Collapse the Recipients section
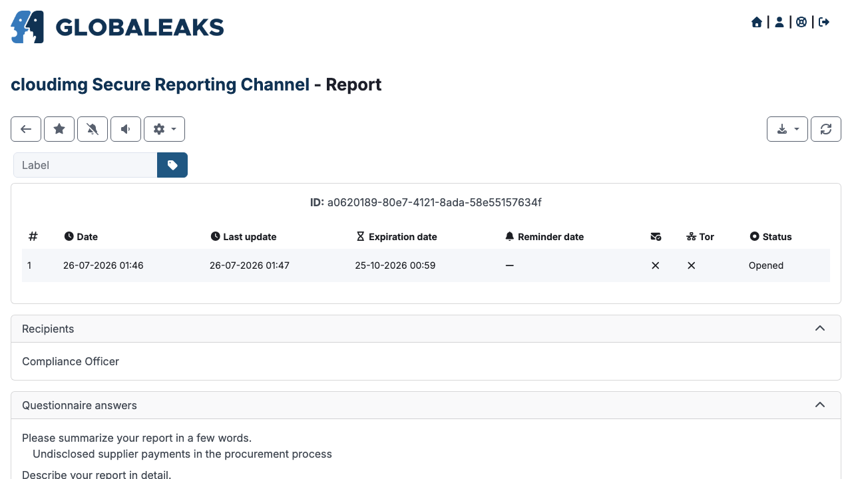This screenshot has width=852, height=479. [820, 329]
